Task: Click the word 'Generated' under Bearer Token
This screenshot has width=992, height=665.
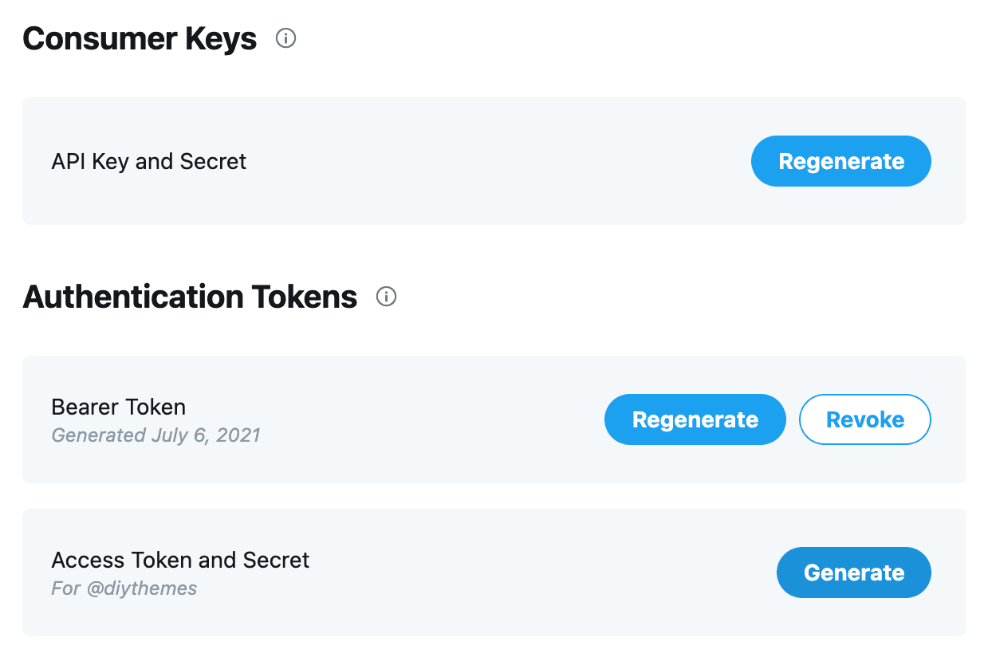Action: tap(99, 435)
